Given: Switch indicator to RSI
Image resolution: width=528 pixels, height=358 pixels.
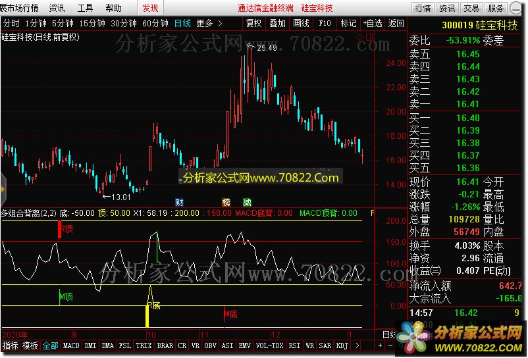Looking at the screenshot, I should coord(295,345).
